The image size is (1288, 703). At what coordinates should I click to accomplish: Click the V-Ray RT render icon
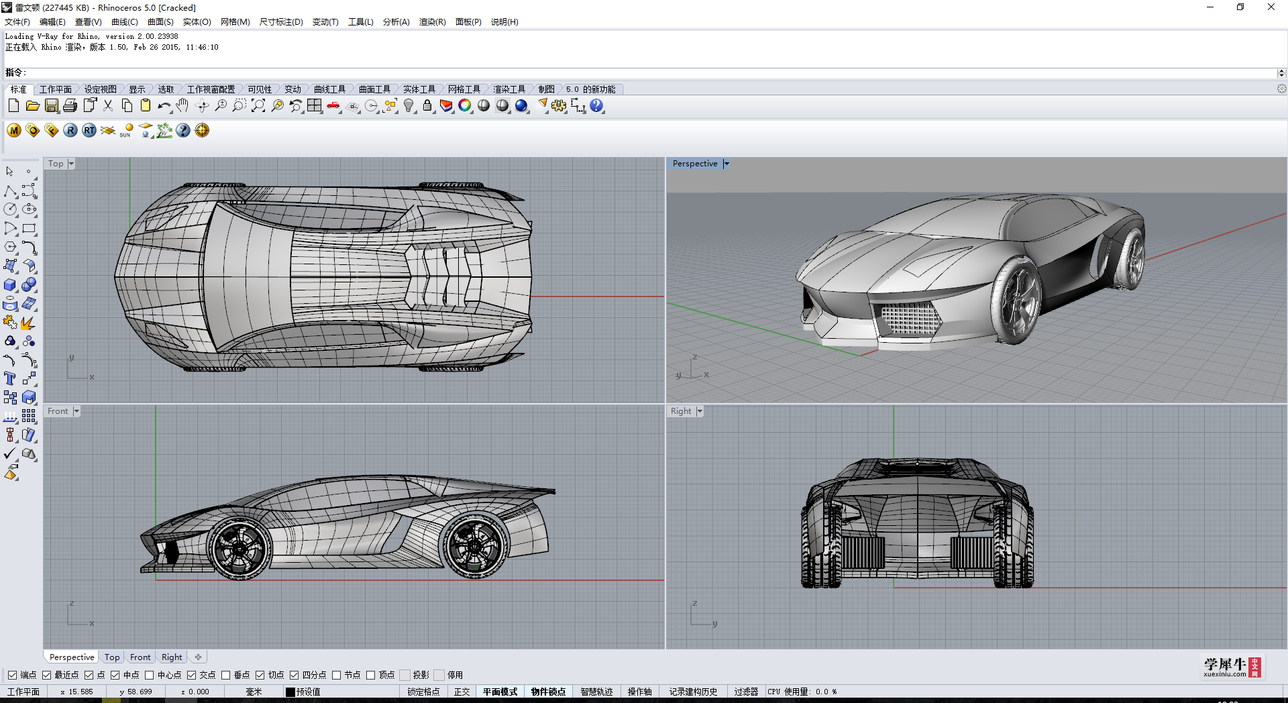89,130
